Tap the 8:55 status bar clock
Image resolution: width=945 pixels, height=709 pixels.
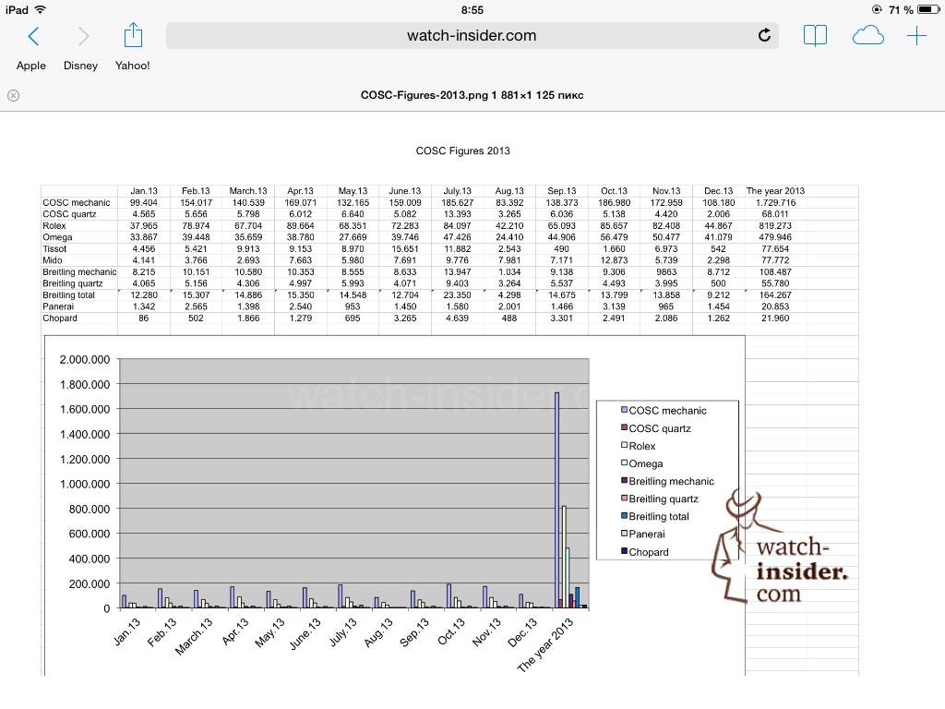click(472, 9)
